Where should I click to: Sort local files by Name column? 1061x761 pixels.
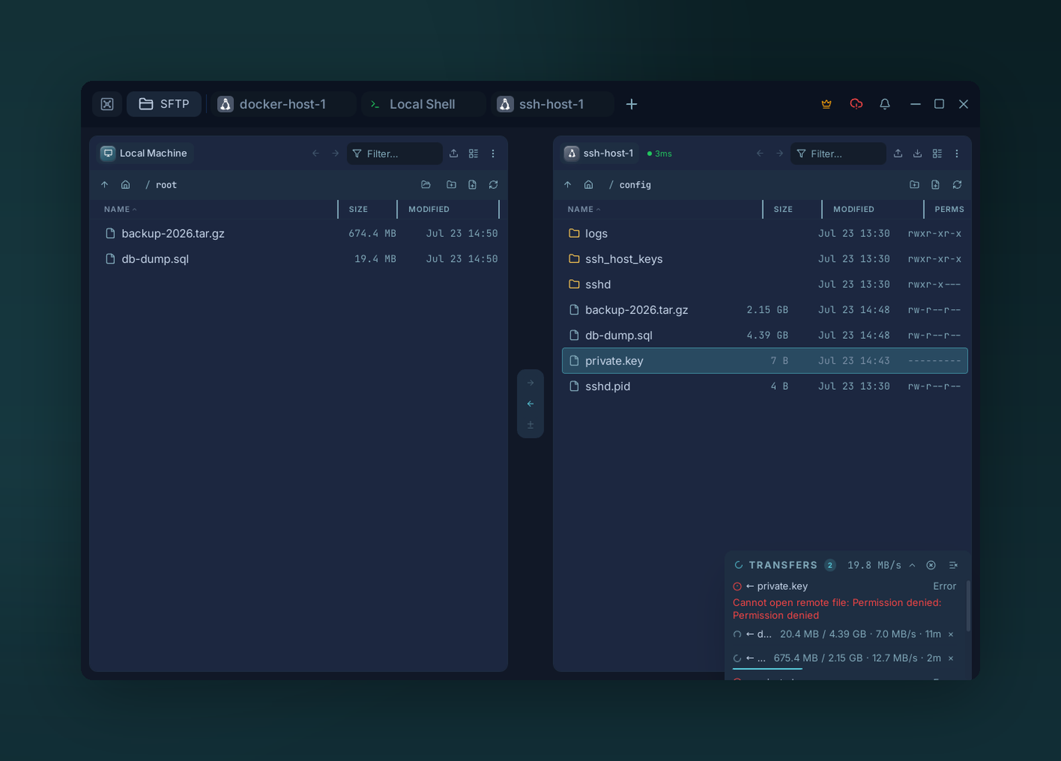click(120, 209)
